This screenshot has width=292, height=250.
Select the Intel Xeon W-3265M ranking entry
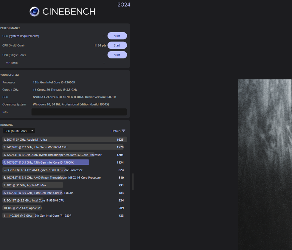click(65, 147)
